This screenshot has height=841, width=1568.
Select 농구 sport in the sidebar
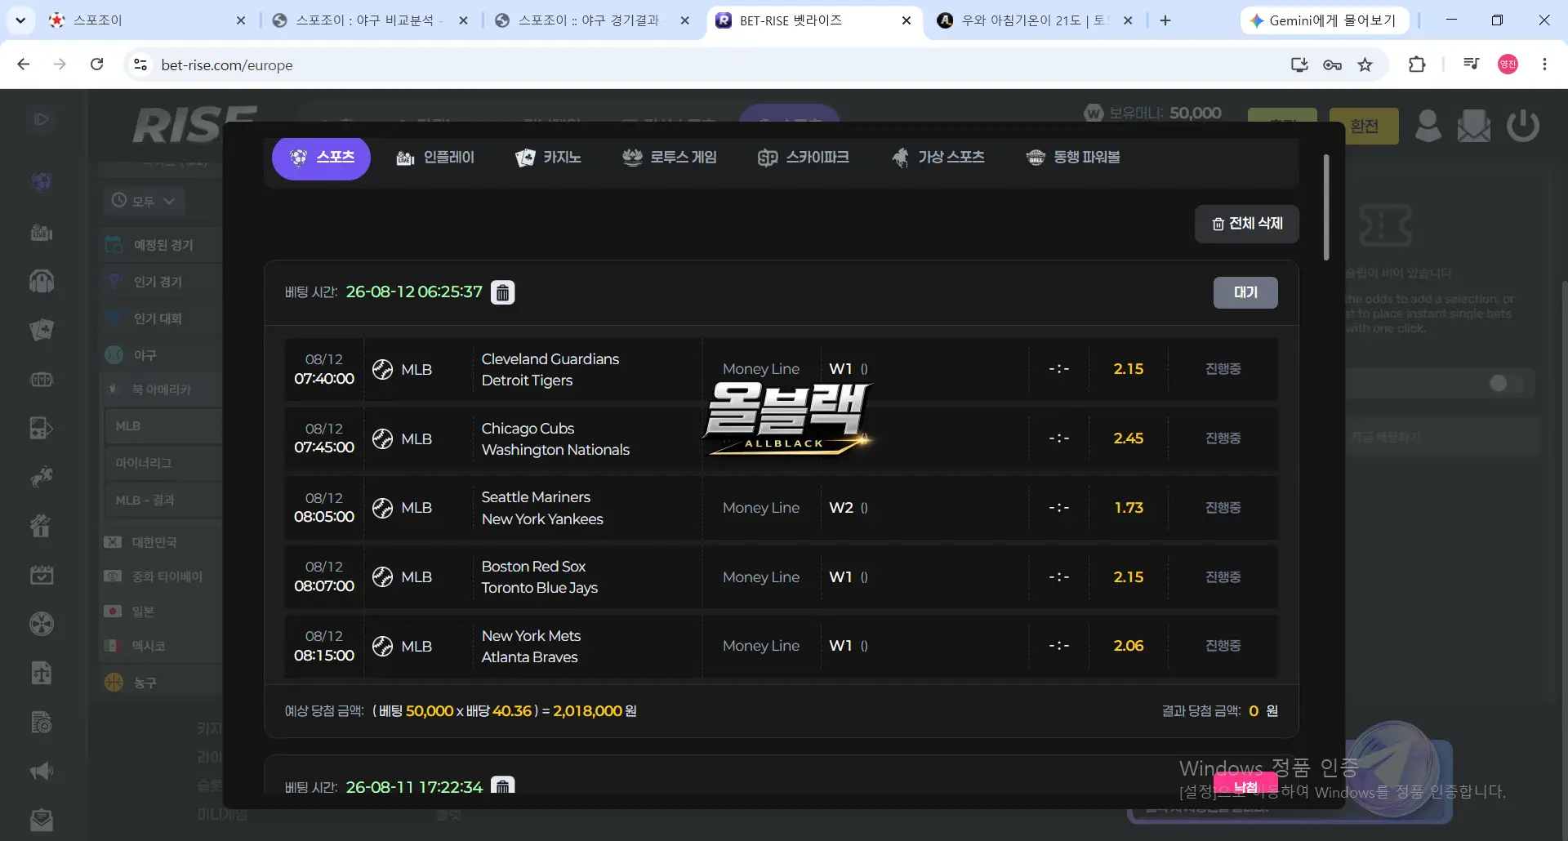[x=163, y=683]
